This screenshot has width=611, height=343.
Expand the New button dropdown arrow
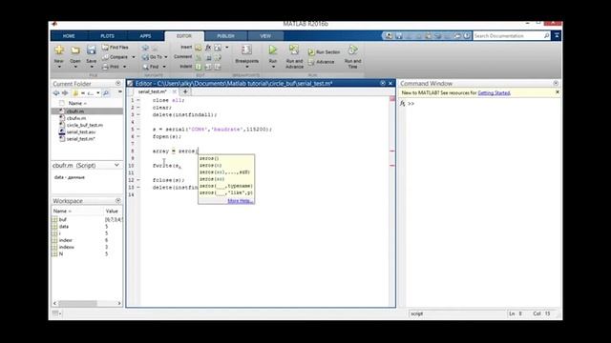[59, 67]
